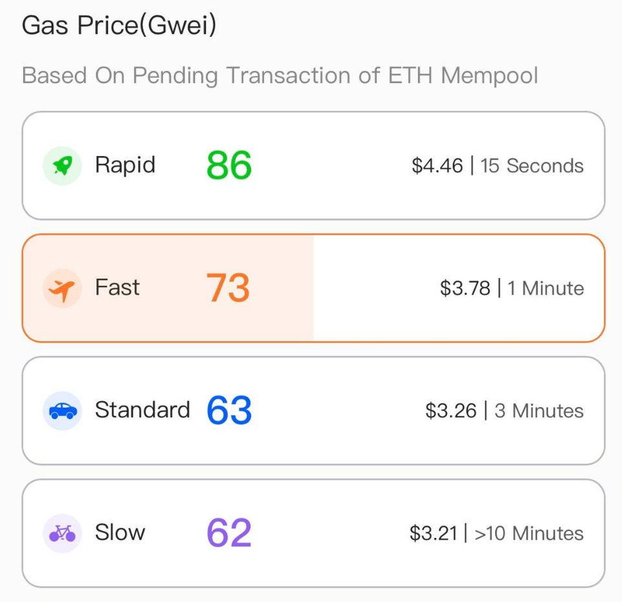Screen dimensions: 622x602
Task: Click the 15 Seconds time estimate
Action: click(x=532, y=166)
